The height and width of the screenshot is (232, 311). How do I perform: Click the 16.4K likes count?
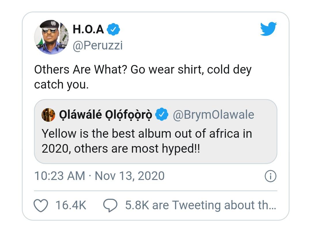click(71, 205)
